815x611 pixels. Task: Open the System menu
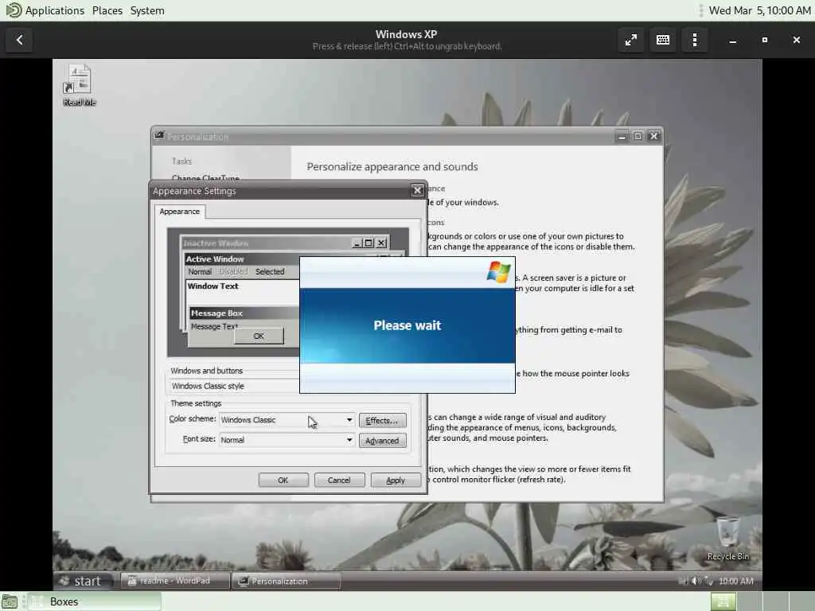pyautogui.click(x=147, y=10)
